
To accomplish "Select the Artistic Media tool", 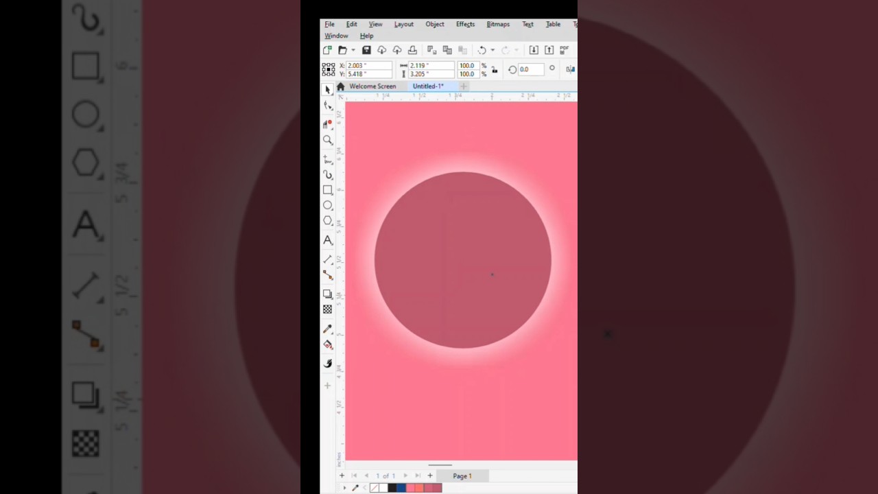I will click(328, 174).
